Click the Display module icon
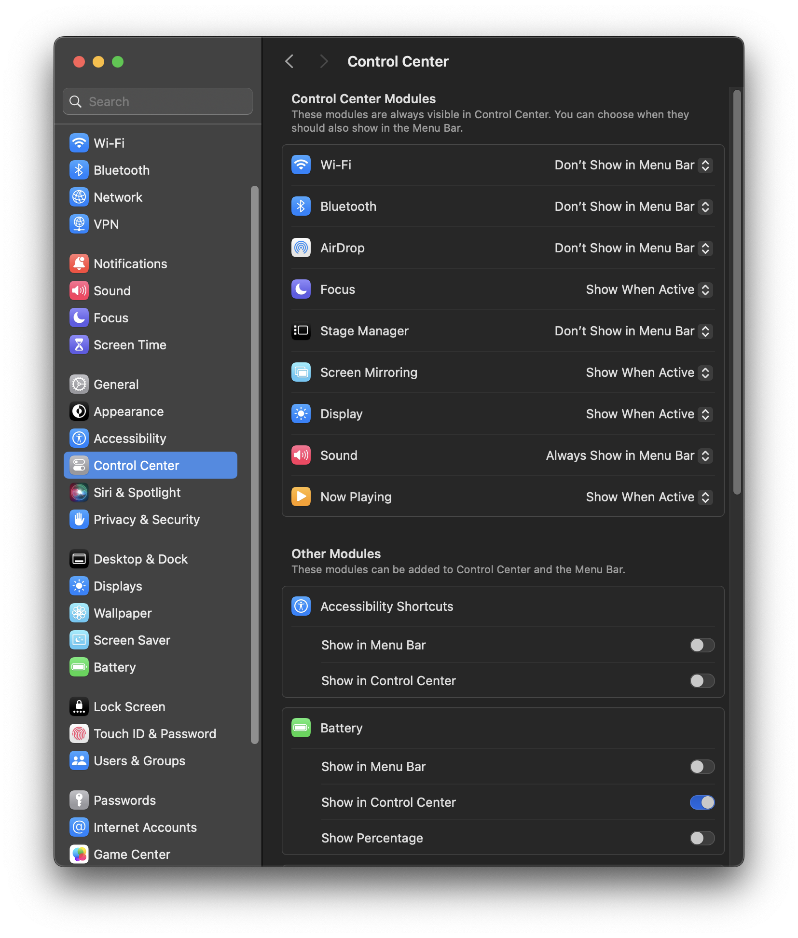The height and width of the screenshot is (938, 798). pyautogui.click(x=301, y=414)
